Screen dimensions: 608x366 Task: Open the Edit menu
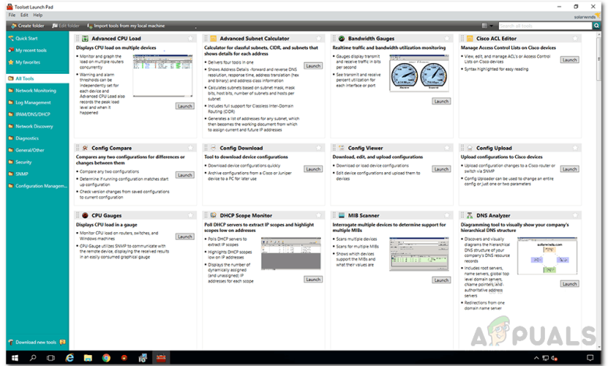coord(24,15)
